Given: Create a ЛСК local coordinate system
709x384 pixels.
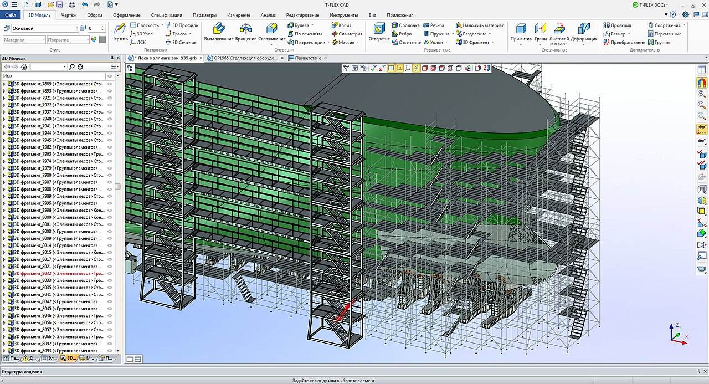Looking at the screenshot, I should point(138,42).
